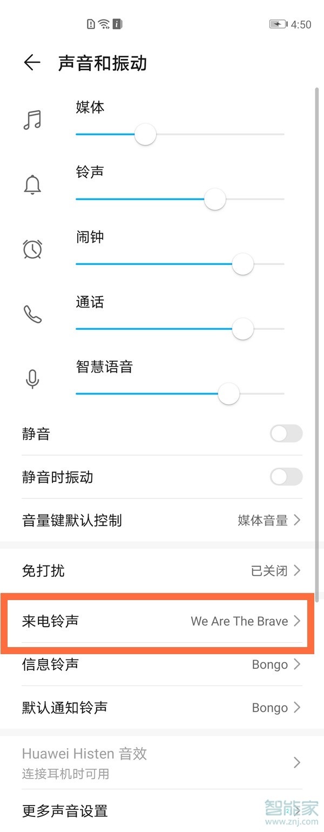This screenshot has height=832, width=324.
Task: Open 默认通知铃声 notification sound
Action: [162, 708]
